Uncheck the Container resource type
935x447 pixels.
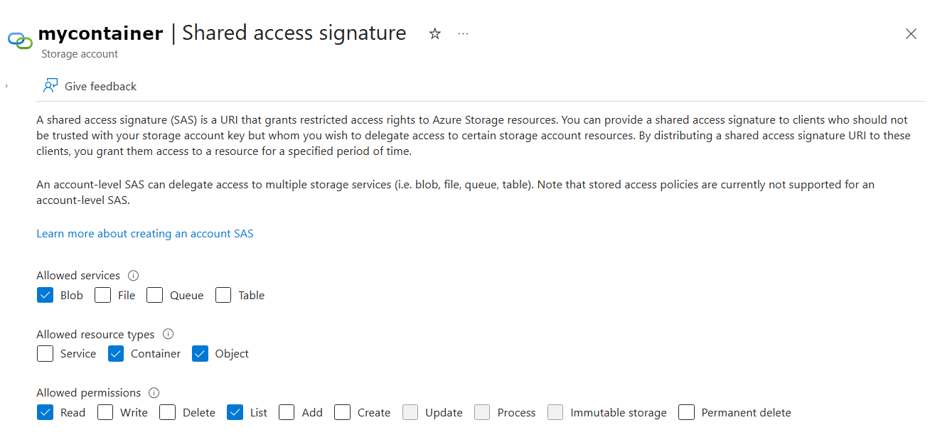116,353
